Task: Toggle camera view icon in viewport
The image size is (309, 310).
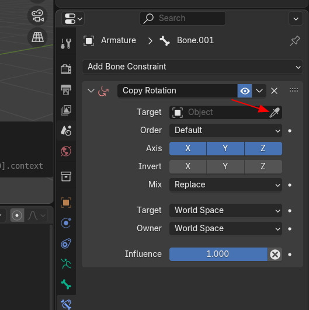Action: (x=37, y=16)
